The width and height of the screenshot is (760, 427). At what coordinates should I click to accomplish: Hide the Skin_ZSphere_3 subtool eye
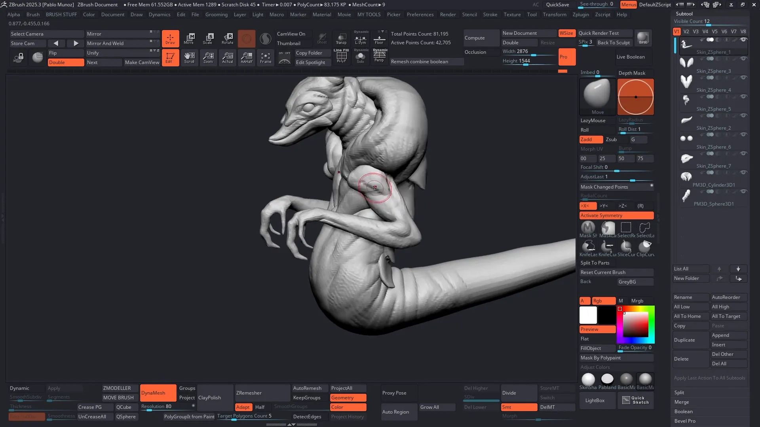point(743,59)
